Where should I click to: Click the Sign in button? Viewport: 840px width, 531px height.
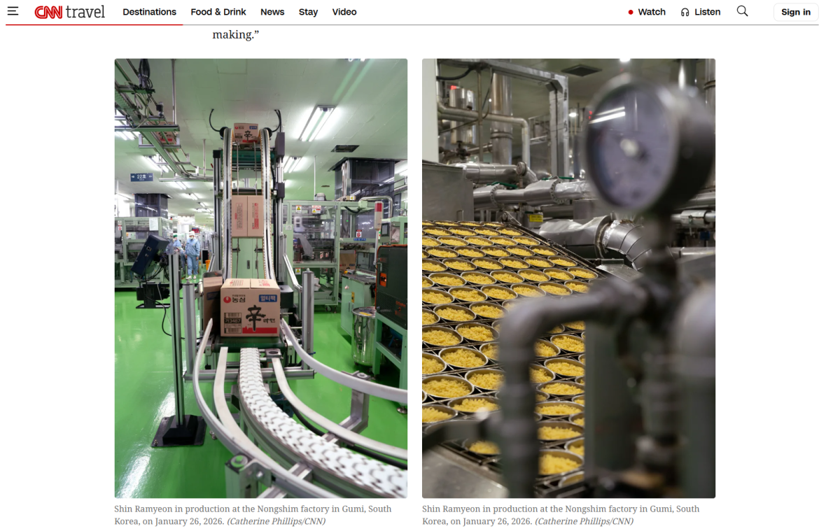tap(796, 12)
